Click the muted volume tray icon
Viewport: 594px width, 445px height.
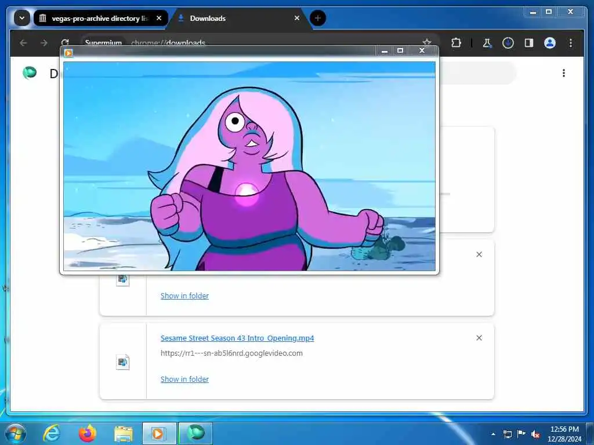tap(535, 435)
